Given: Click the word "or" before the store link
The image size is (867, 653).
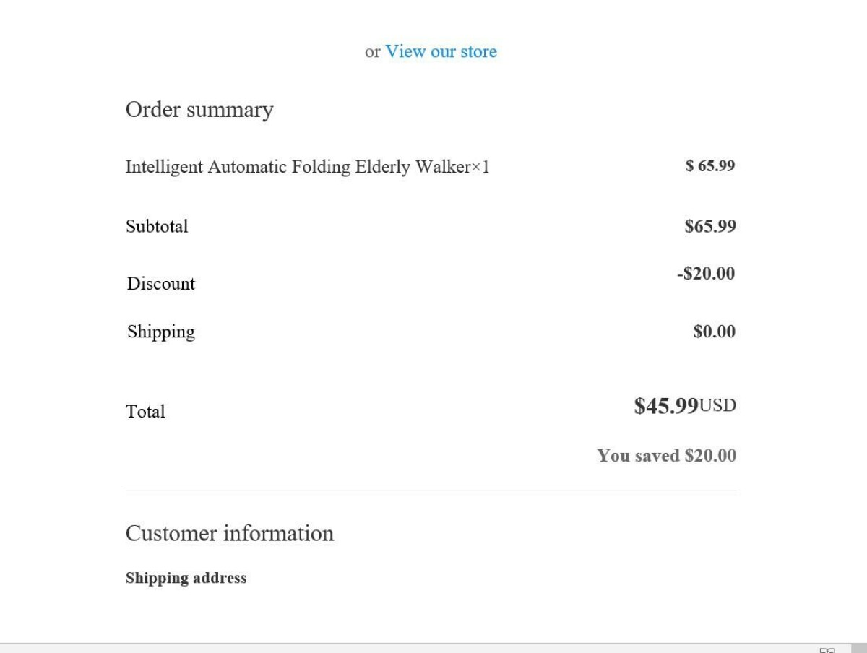Looking at the screenshot, I should pos(372,52).
